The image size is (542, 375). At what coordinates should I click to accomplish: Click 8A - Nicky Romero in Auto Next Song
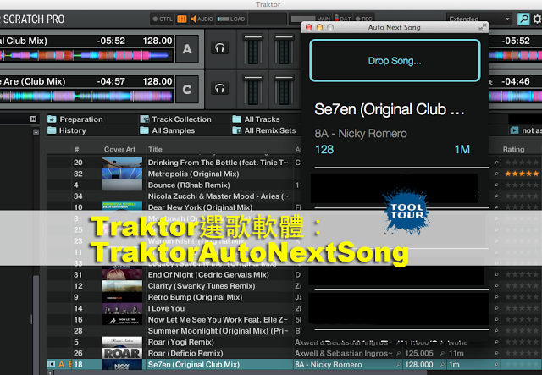pos(361,134)
